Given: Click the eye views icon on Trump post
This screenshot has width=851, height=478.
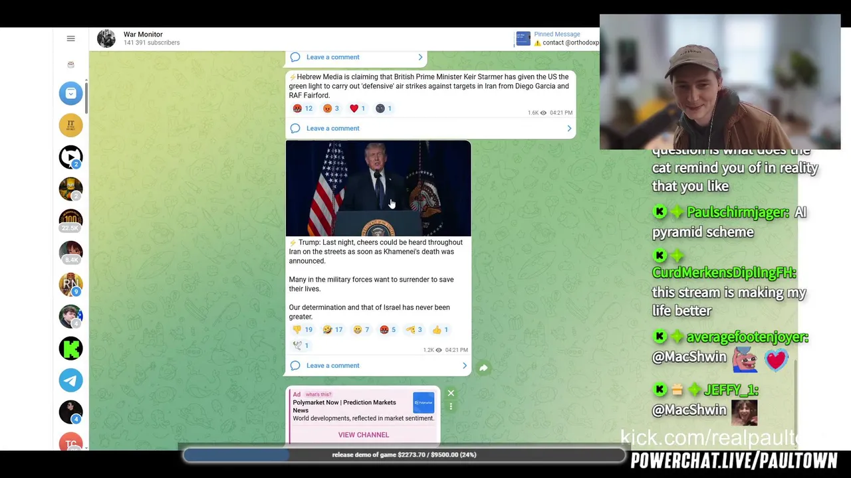Looking at the screenshot, I should pyautogui.click(x=439, y=350).
